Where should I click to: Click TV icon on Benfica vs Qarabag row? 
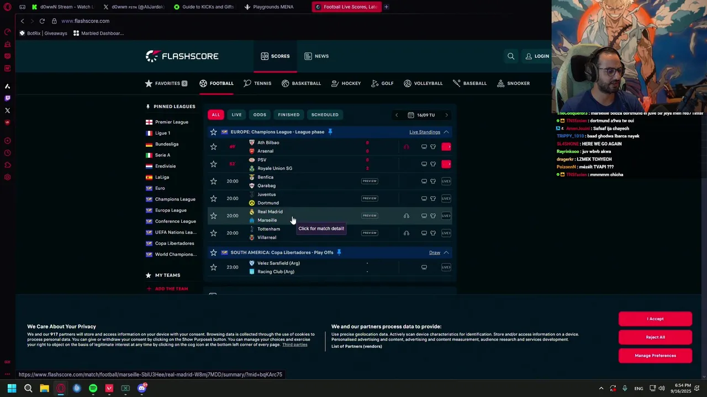424,181
